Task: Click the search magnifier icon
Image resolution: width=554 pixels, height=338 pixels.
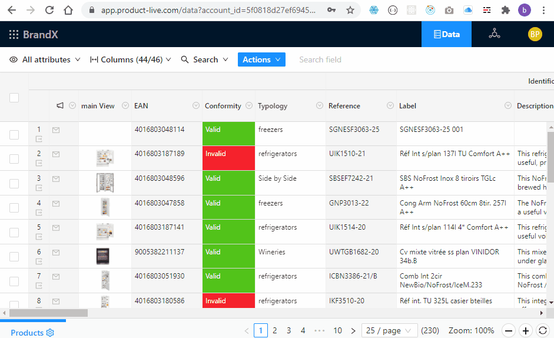Action: pyautogui.click(x=184, y=59)
